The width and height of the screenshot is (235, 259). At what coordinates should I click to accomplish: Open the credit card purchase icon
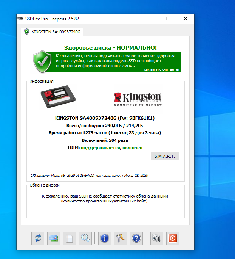[x=54, y=238]
